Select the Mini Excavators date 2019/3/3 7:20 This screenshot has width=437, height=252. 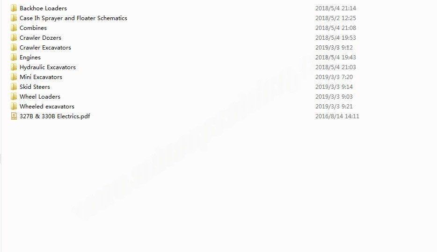[334, 77]
